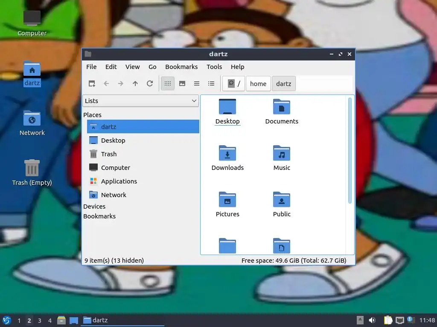437x327 pixels.
Task: Open the Edit menu
Action: click(111, 67)
